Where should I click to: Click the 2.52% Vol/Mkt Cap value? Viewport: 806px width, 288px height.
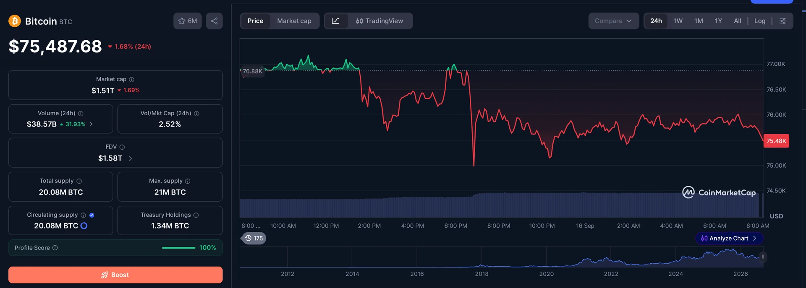[170, 124]
